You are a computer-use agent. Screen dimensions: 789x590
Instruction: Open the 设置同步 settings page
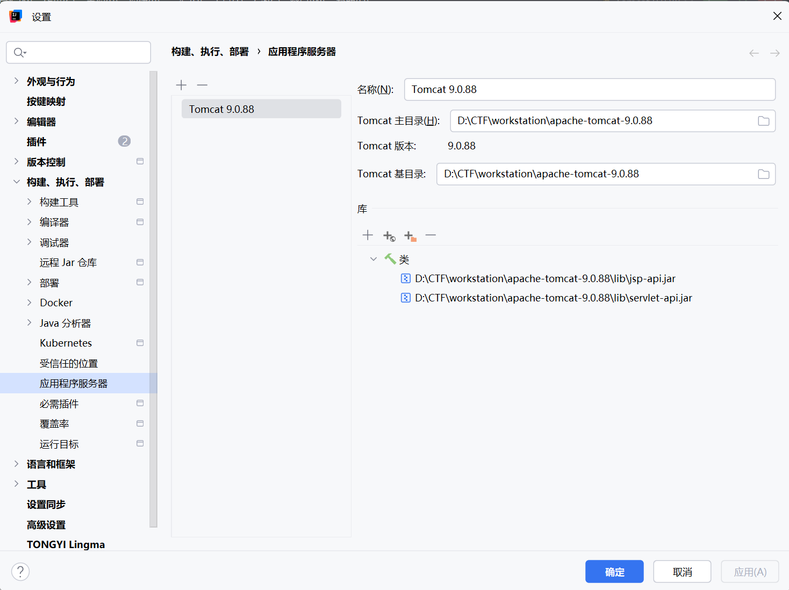point(46,505)
